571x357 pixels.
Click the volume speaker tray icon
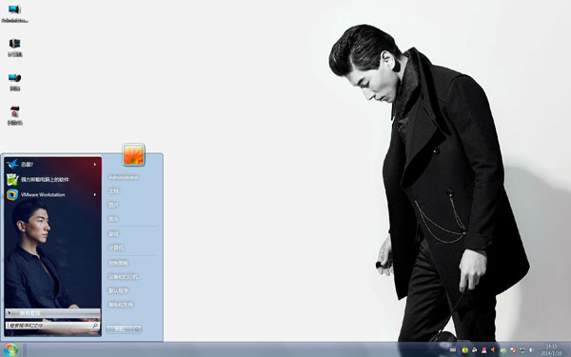tap(531, 350)
